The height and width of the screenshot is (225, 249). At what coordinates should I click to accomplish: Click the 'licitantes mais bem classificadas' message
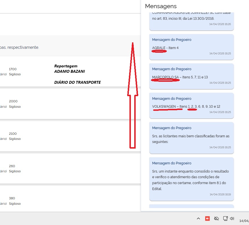click(191, 138)
